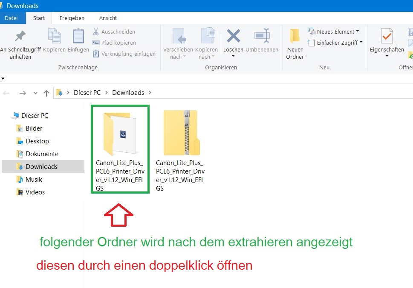Create a new folder with Neuer Ordner
The width and height of the screenshot is (413, 288).
click(295, 44)
